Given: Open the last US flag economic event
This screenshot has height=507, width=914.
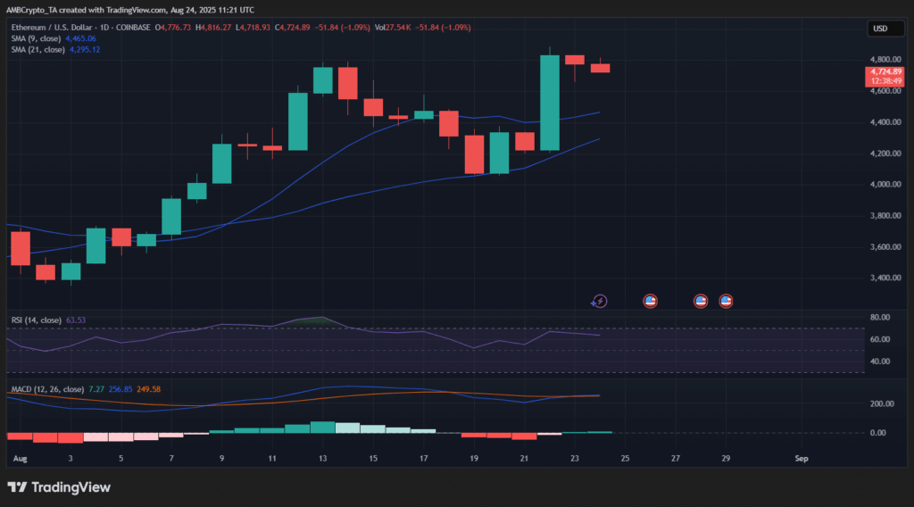Looking at the screenshot, I should pos(726,302).
